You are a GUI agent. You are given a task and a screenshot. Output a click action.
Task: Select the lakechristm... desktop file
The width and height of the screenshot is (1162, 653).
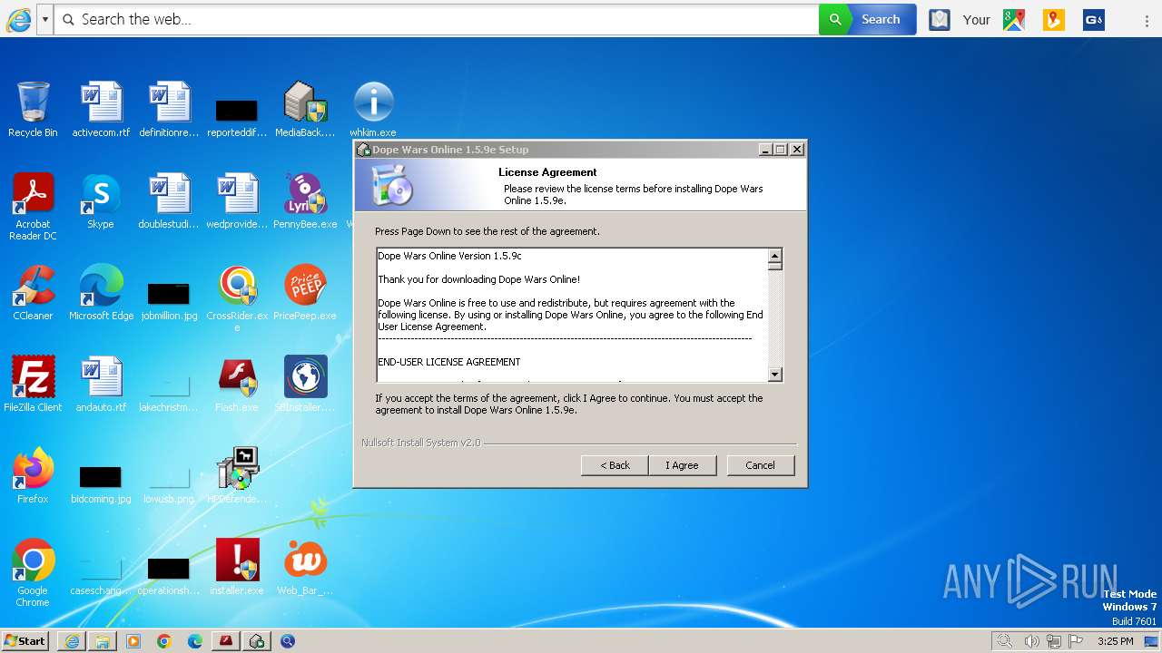[169, 395]
